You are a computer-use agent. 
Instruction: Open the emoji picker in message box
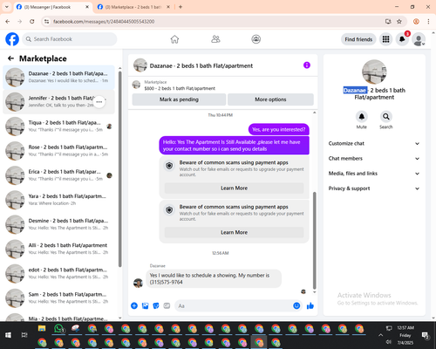click(296, 305)
